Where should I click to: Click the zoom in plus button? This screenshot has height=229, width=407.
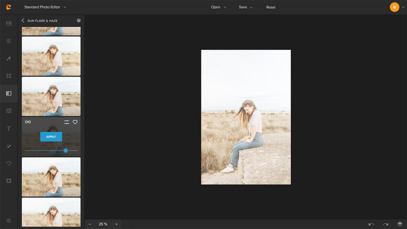click(116, 224)
